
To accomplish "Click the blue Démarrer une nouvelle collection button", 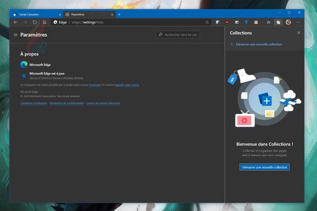I will point(264,167).
